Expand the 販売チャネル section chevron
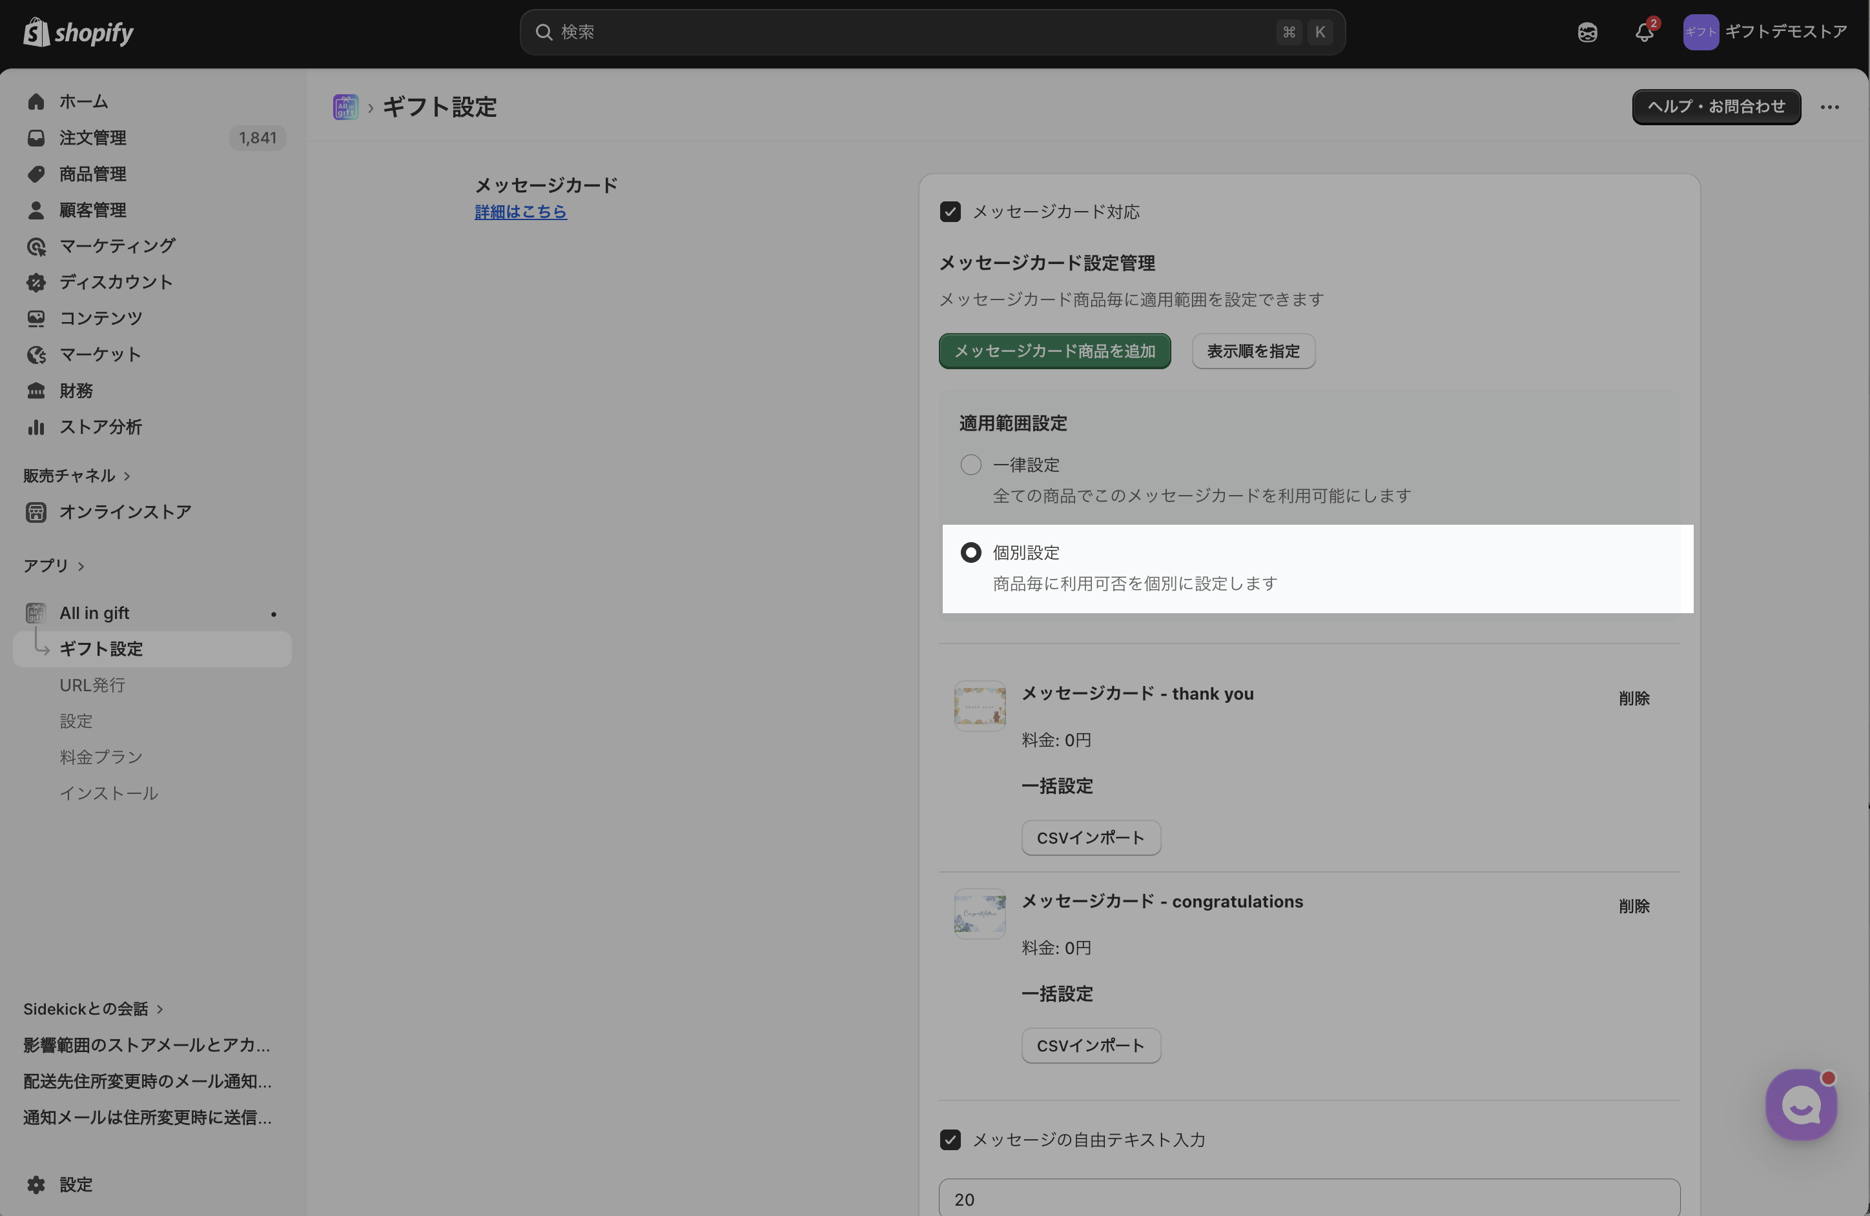This screenshot has width=1870, height=1216. (x=127, y=476)
